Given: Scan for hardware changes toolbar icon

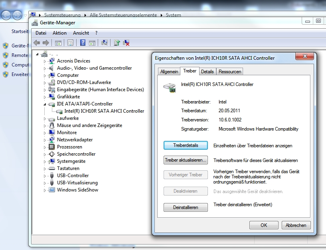Looking at the screenshot, I should 105,43.
